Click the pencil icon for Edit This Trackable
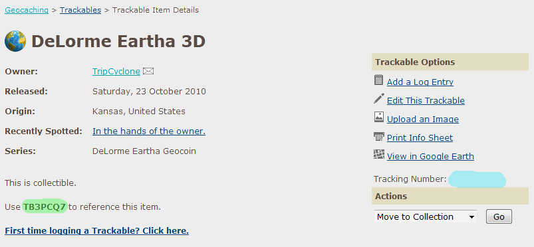This screenshot has height=247, width=534. (x=378, y=99)
